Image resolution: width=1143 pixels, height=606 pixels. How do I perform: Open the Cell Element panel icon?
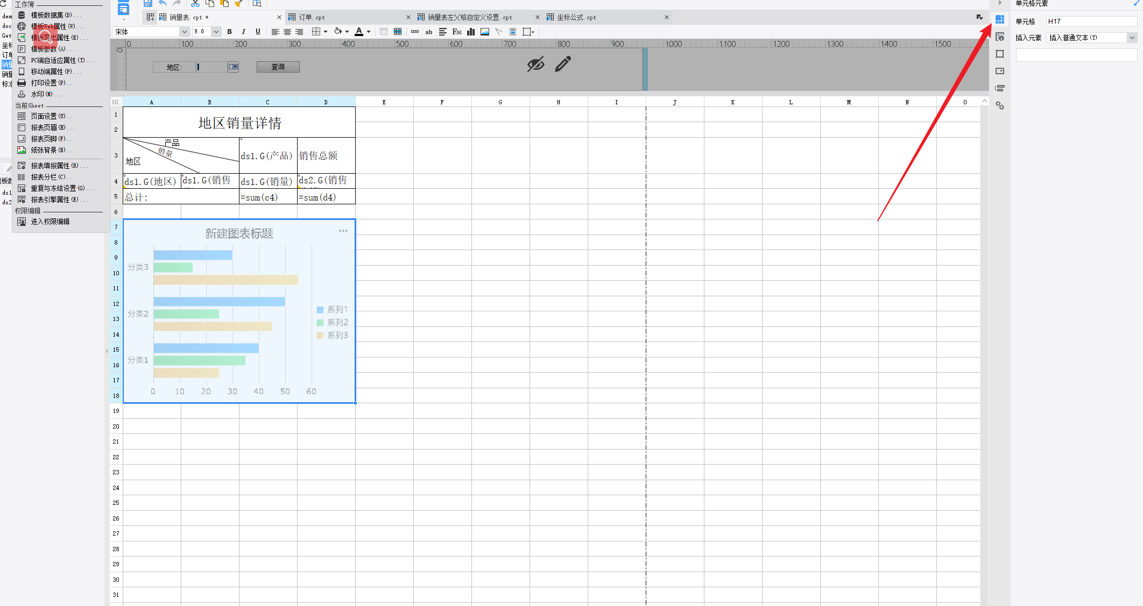[x=1000, y=19]
